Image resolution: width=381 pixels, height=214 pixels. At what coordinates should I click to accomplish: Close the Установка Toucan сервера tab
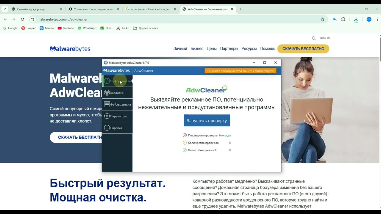[118, 9]
